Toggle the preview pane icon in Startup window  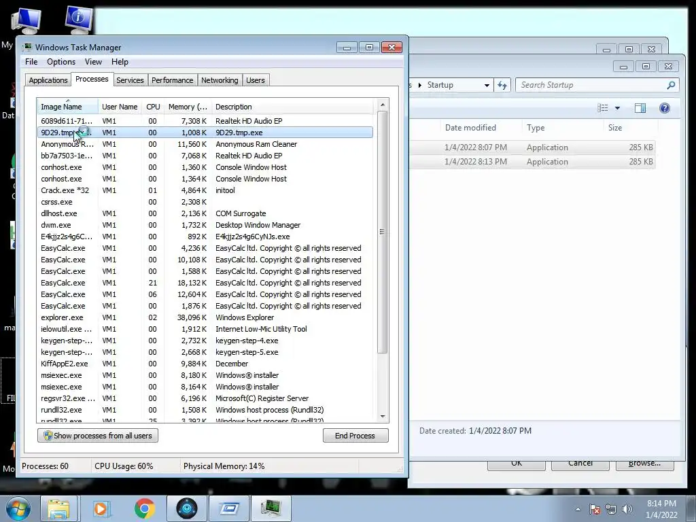click(x=640, y=108)
